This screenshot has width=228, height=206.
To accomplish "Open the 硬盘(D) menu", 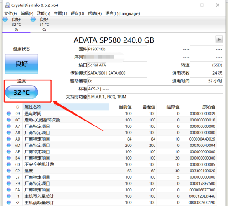I will pyautogui.click(x=78, y=14).
